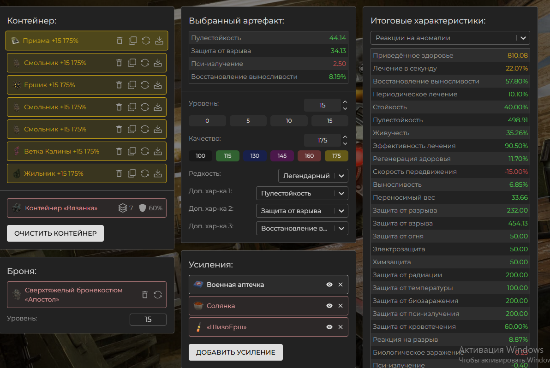Swap the Апостол armor using the arrows icon
This screenshot has width=550, height=368.
click(x=158, y=295)
